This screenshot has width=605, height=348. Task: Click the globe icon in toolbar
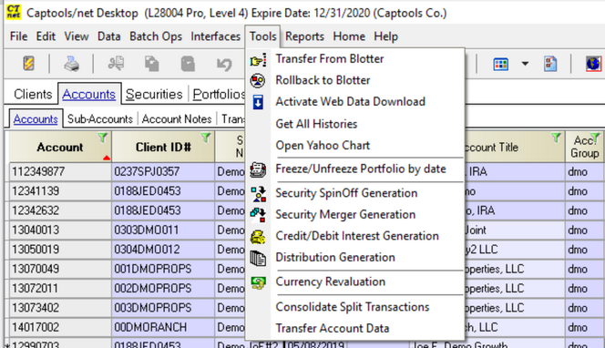pos(593,64)
